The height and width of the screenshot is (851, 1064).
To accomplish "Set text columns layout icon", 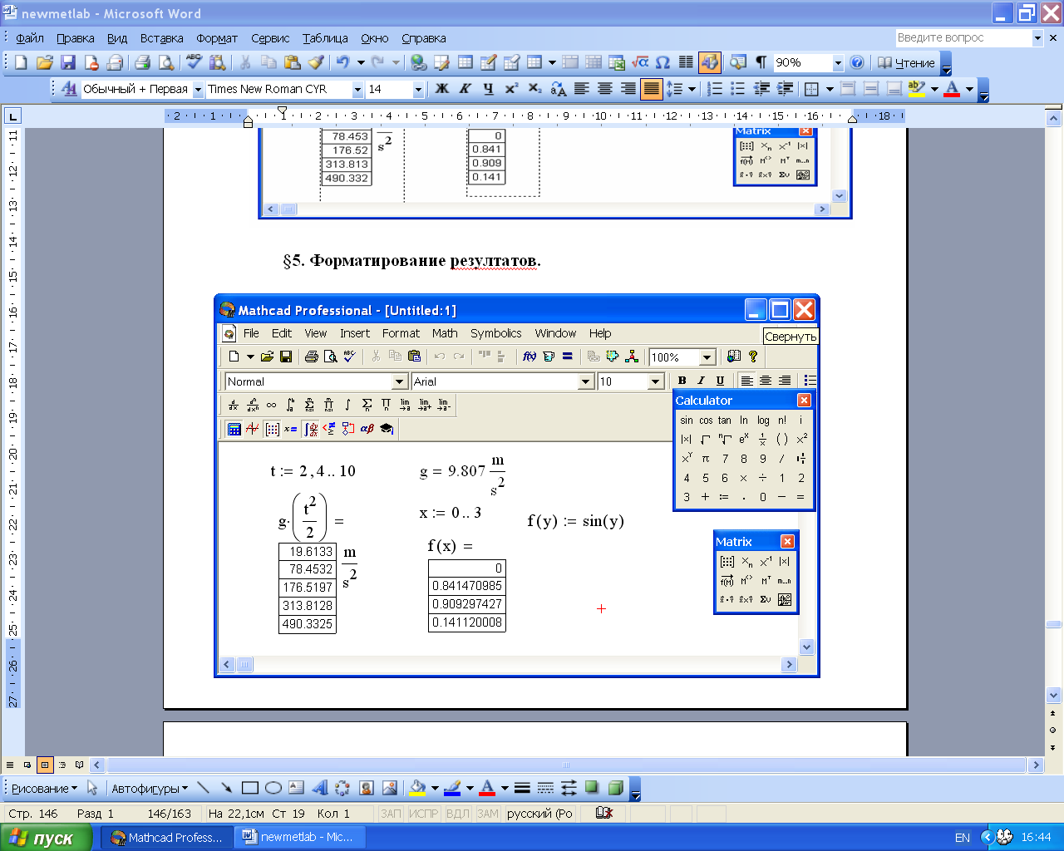I will pyautogui.click(x=686, y=63).
